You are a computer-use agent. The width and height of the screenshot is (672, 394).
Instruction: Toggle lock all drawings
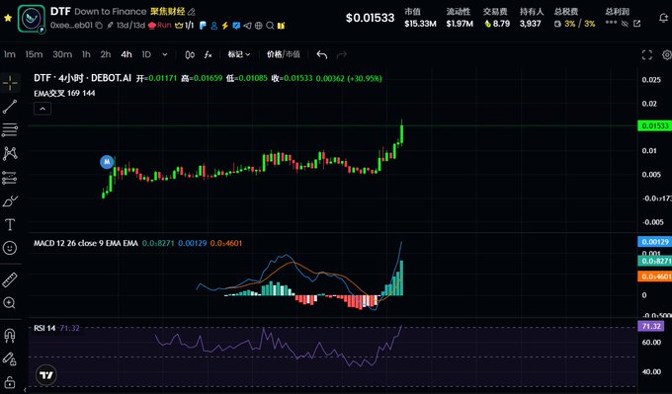pyautogui.click(x=10, y=381)
